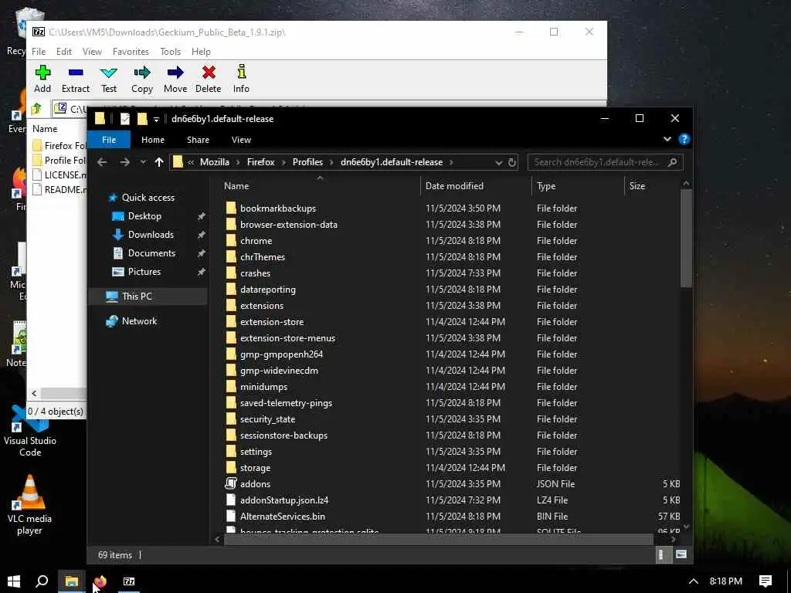Open View menu in 7-Zip window

[x=92, y=52]
